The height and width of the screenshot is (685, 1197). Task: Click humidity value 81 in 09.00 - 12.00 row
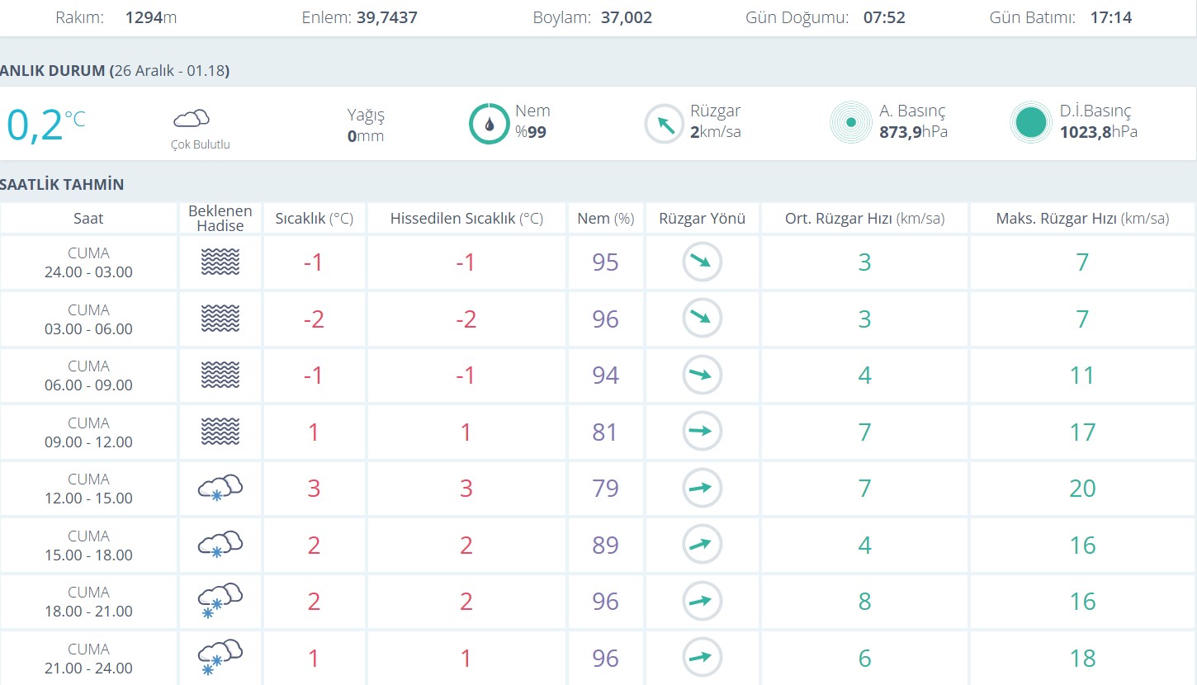[x=605, y=432]
